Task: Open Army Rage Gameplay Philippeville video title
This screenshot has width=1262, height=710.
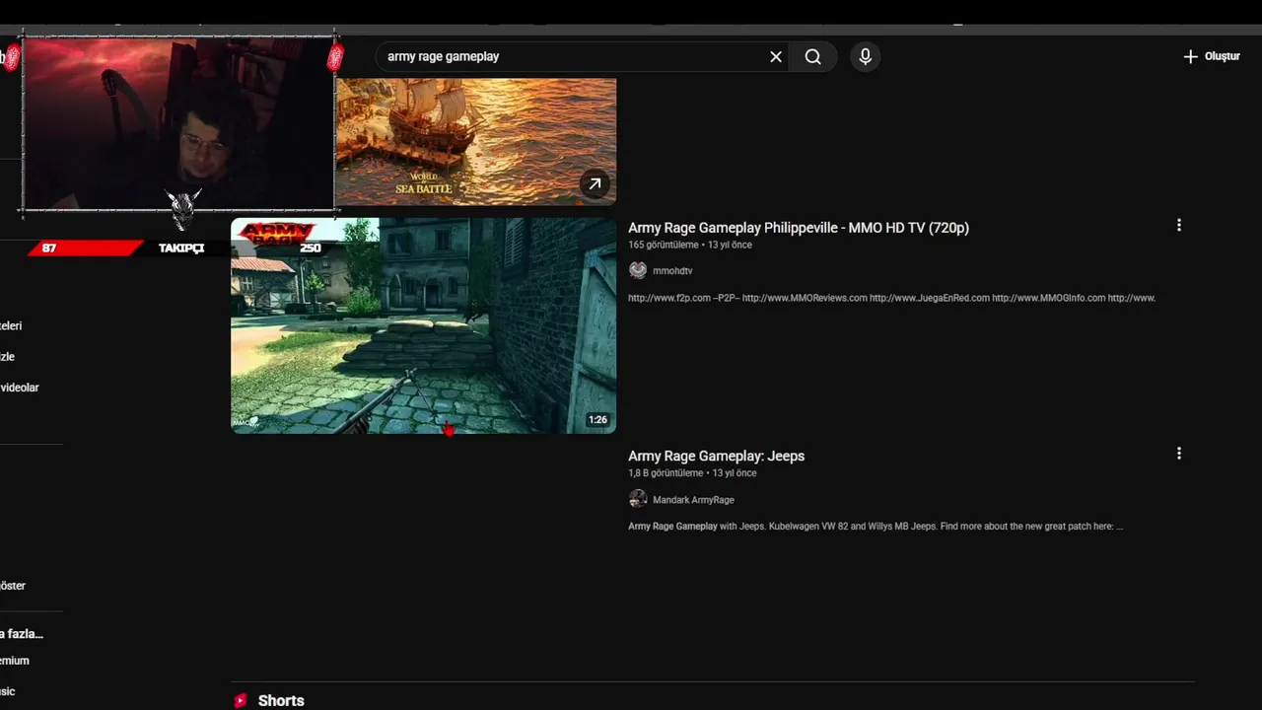Action: (799, 228)
